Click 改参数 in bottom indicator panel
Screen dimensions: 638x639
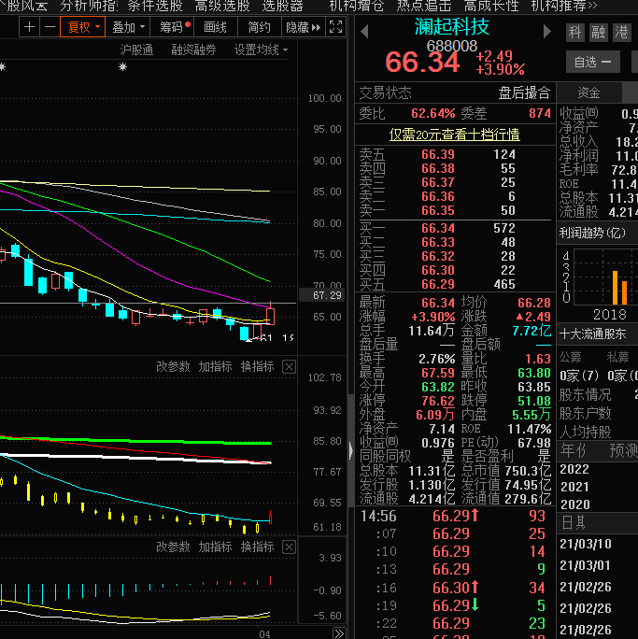coord(173,547)
